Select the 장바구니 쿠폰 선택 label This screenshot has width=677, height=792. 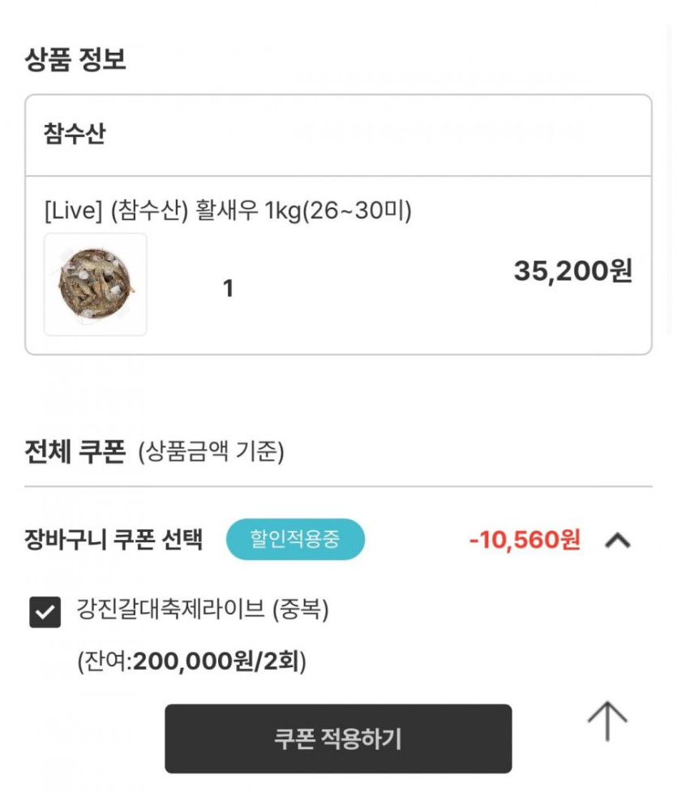click(x=114, y=540)
